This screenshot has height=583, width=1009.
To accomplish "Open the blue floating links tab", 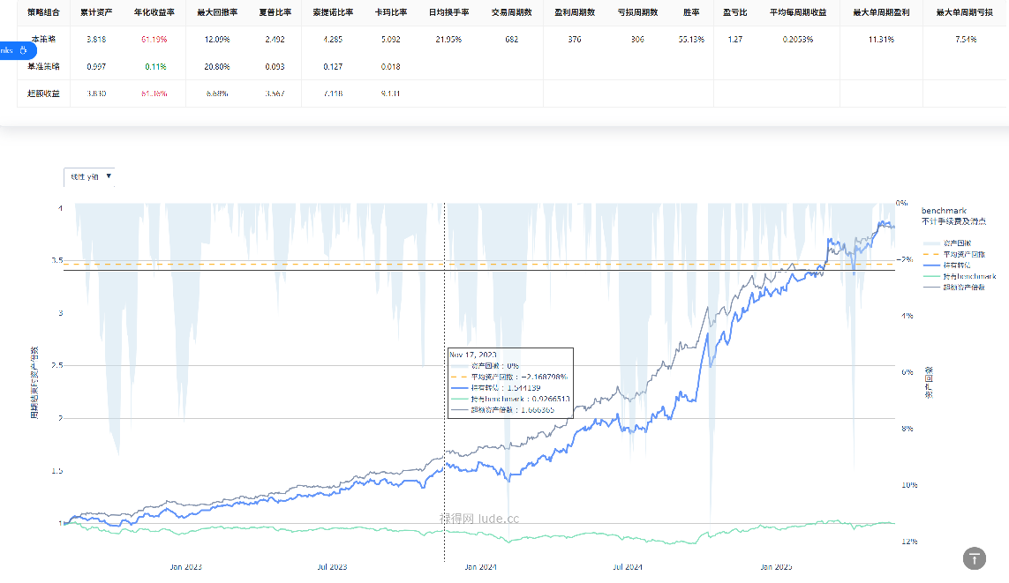I will [x=16, y=50].
